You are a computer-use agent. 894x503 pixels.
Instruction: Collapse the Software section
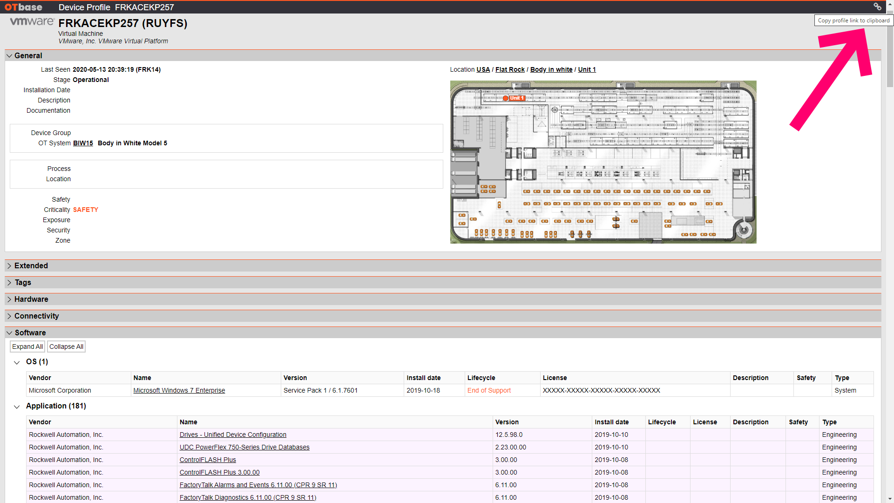point(9,333)
